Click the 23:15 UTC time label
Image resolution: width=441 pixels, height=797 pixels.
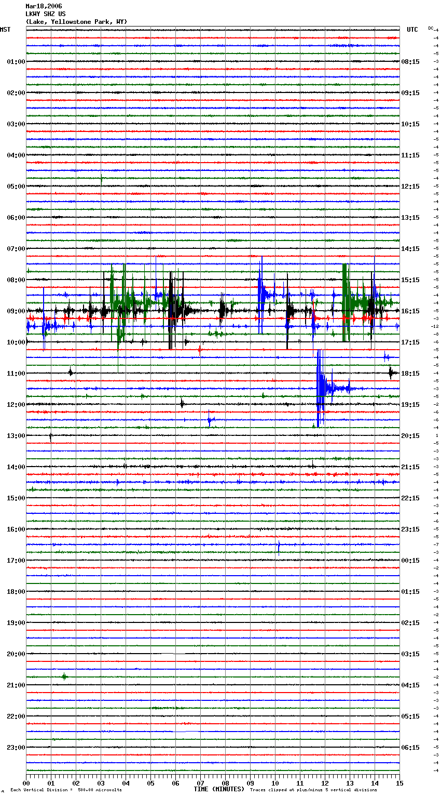[410, 529]
